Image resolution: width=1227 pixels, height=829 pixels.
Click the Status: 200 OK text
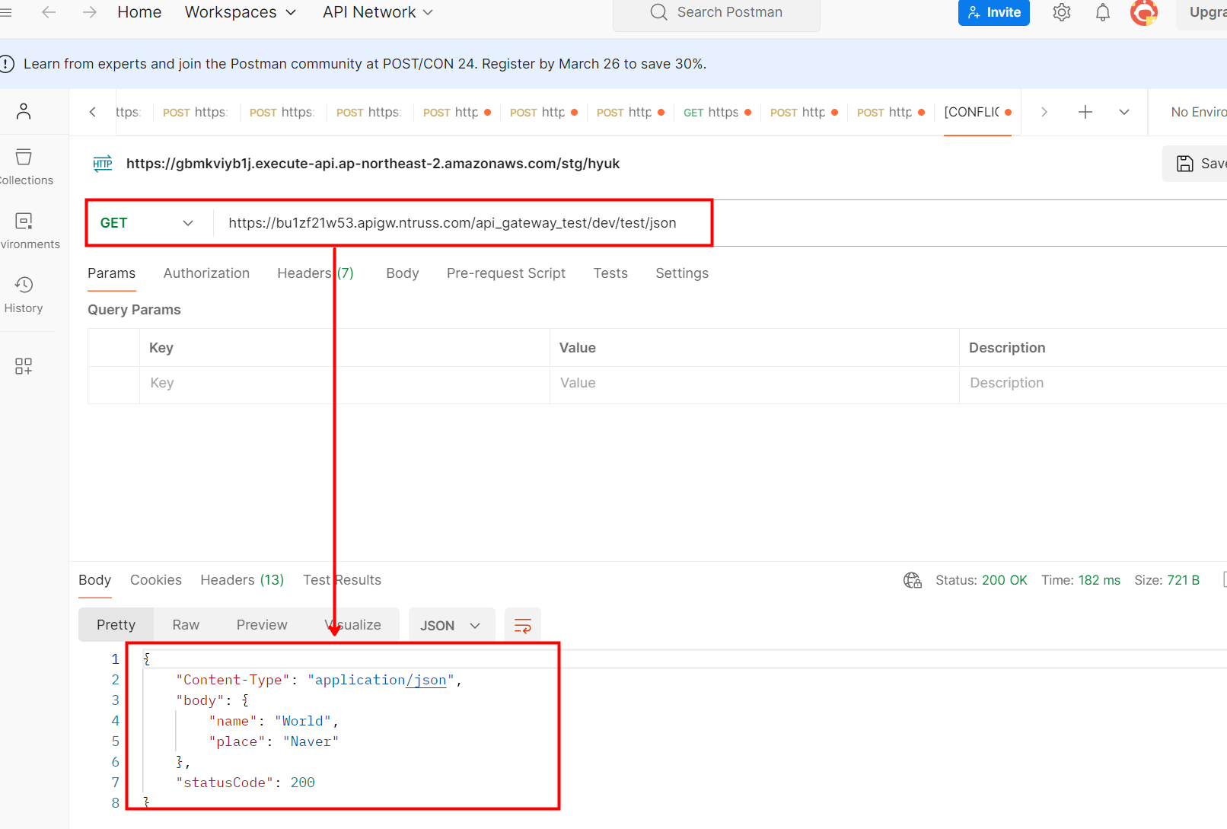point(981,580)
